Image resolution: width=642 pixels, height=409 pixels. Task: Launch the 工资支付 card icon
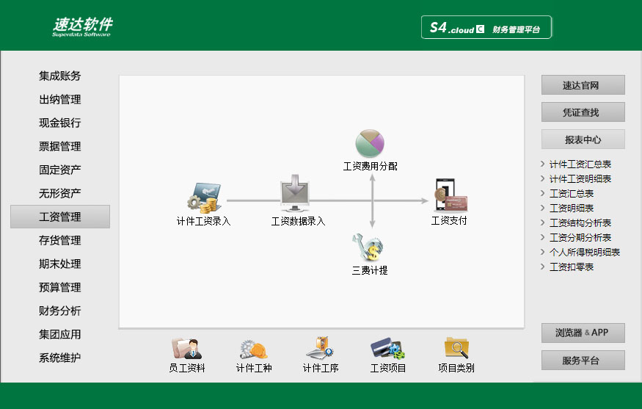pyautogui.click(x=451, y=195)
